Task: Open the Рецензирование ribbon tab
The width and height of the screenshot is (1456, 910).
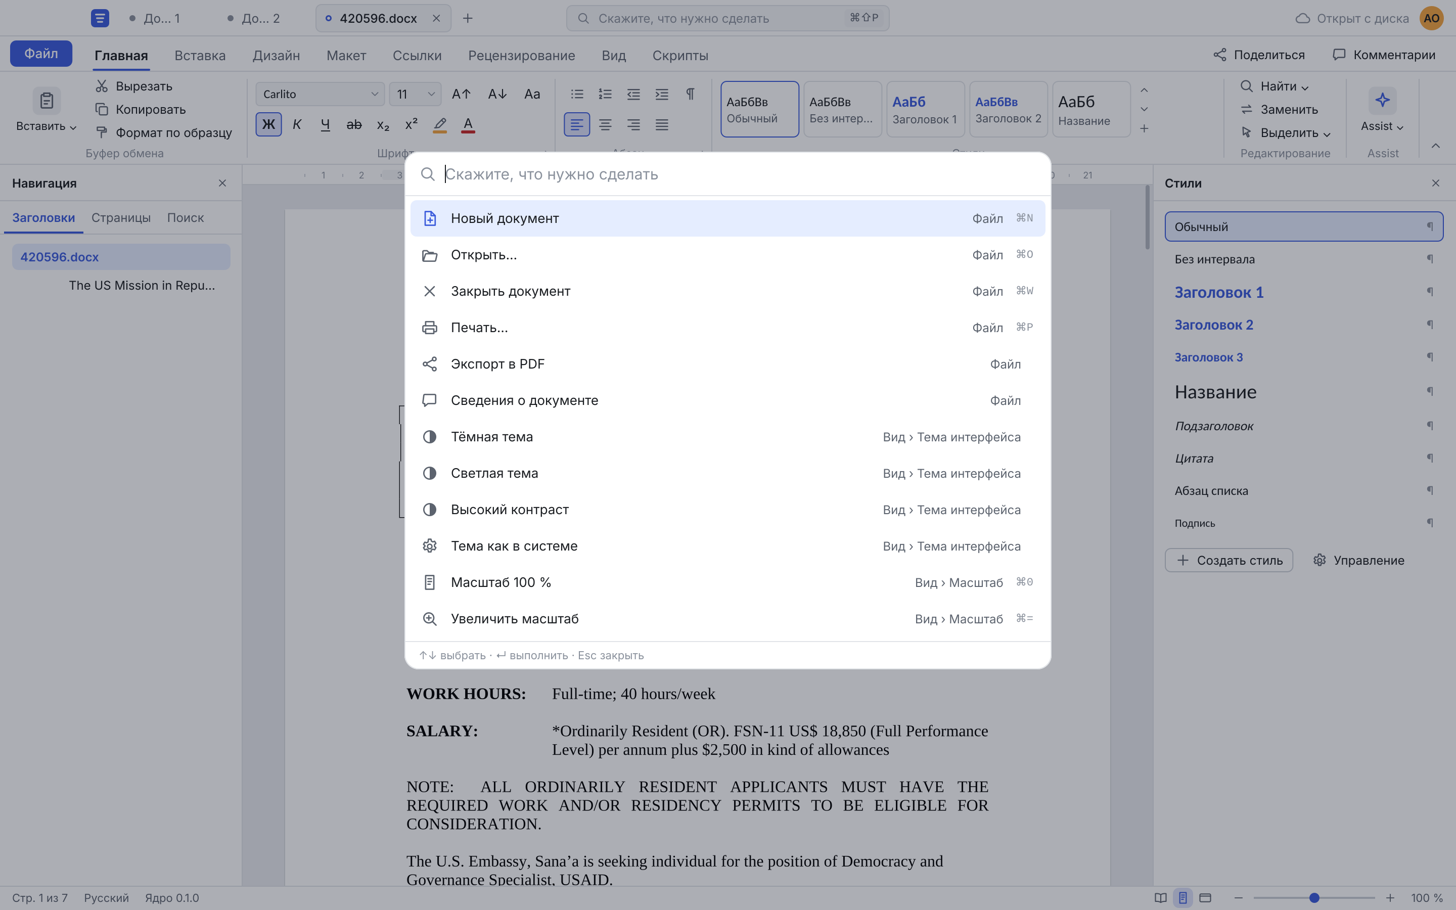Action: click(x=522, y=56)
